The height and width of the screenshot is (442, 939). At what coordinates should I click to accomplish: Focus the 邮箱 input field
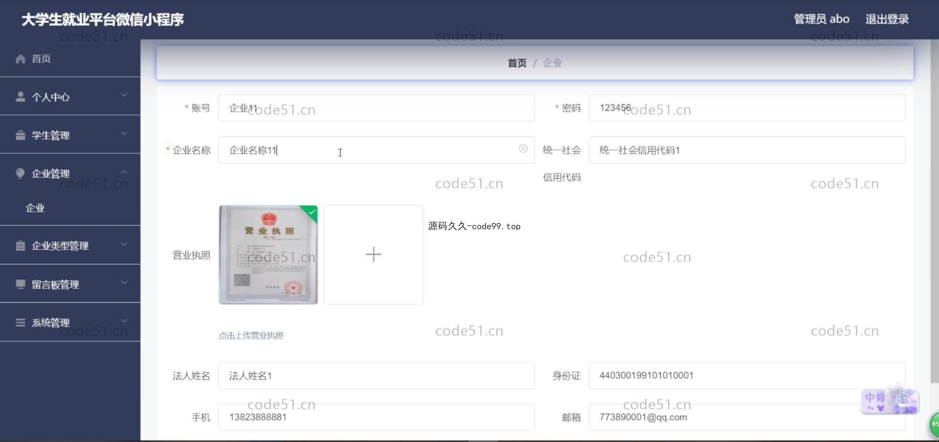[747, 417]
